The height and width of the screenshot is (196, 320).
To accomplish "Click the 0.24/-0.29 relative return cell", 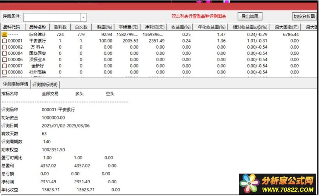I will click(x=257, y=34).
